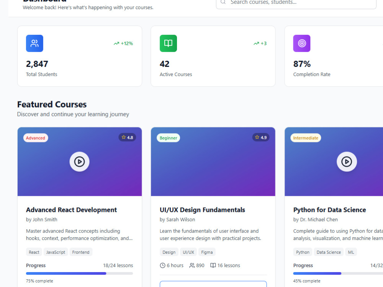The height and width of the screenshot is (287, 383).
Task: Click the 45% complete progress bar
Action: coord(338,273)
